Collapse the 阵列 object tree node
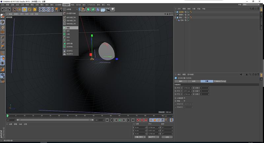This screenshot has width=264, height=143. [176, 17]
